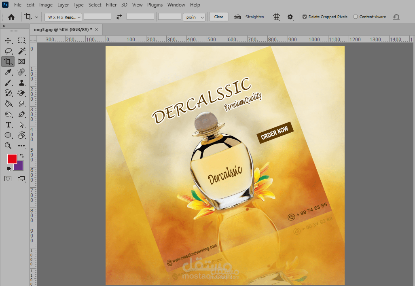This screenshot has height=286, width=415.
Task: Select the Crop tool in toolbox
Action: point(8,61)
